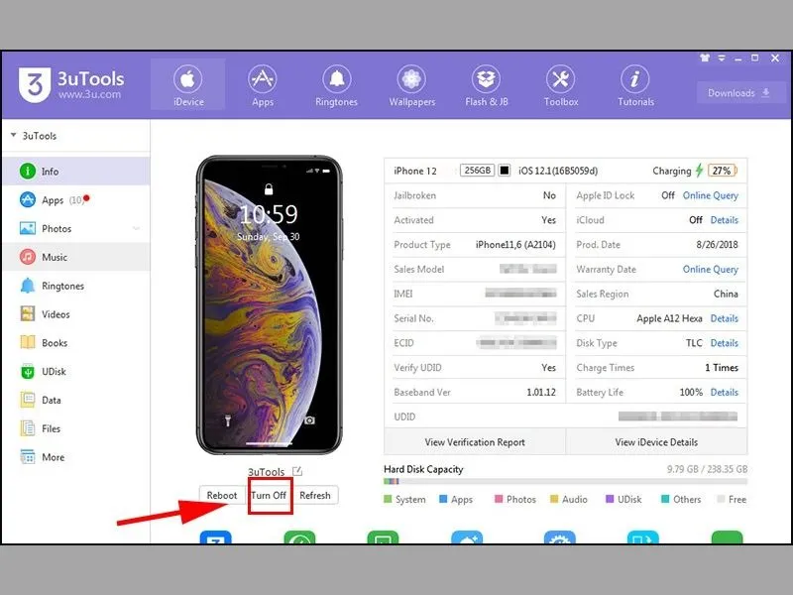The height and width of the screenshot is (595, 793).
Task: Select the Info sidebar item
Action: point(76,171)
